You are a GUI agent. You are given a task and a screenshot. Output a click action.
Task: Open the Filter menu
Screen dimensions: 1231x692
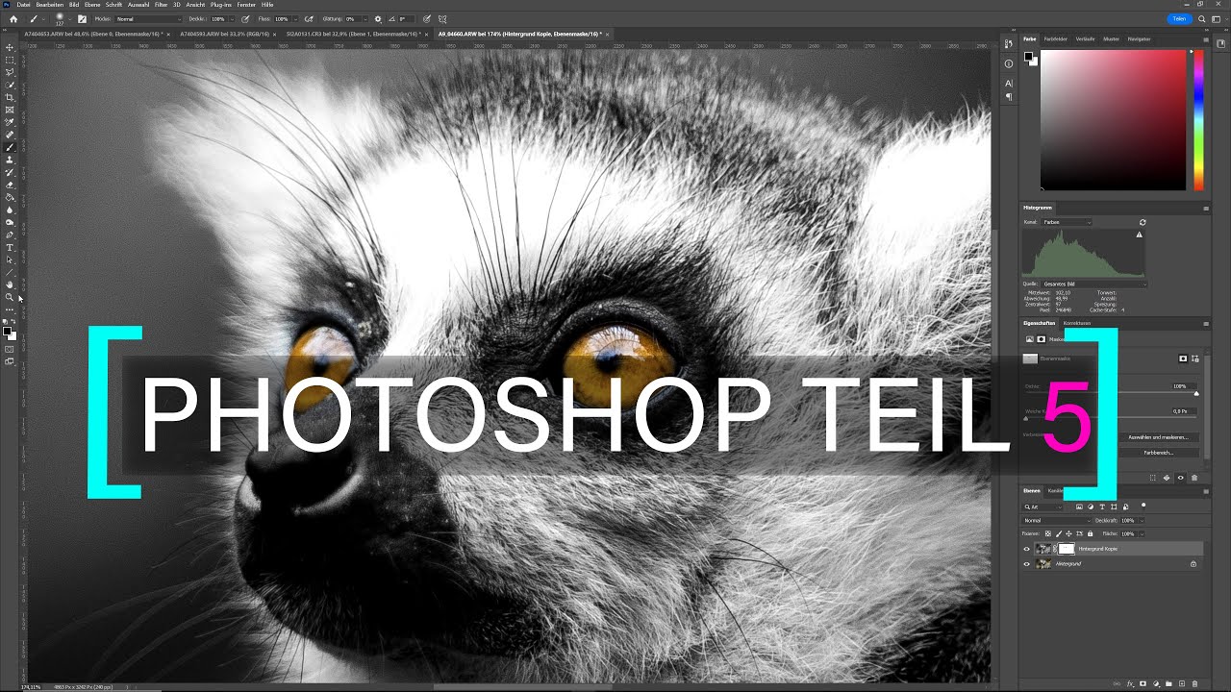pos(161,5)
